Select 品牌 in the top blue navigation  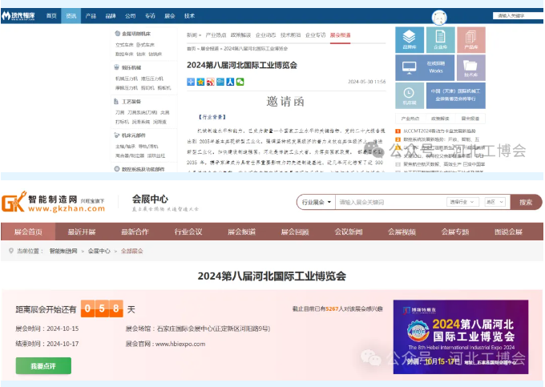pyautogui.click(x=111, y=16)
